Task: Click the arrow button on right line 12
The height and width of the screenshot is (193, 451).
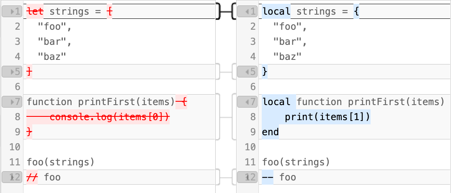Action: pos(247,177)
